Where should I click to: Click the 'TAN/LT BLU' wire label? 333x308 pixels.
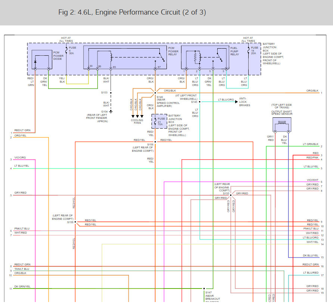click(22, 269)
